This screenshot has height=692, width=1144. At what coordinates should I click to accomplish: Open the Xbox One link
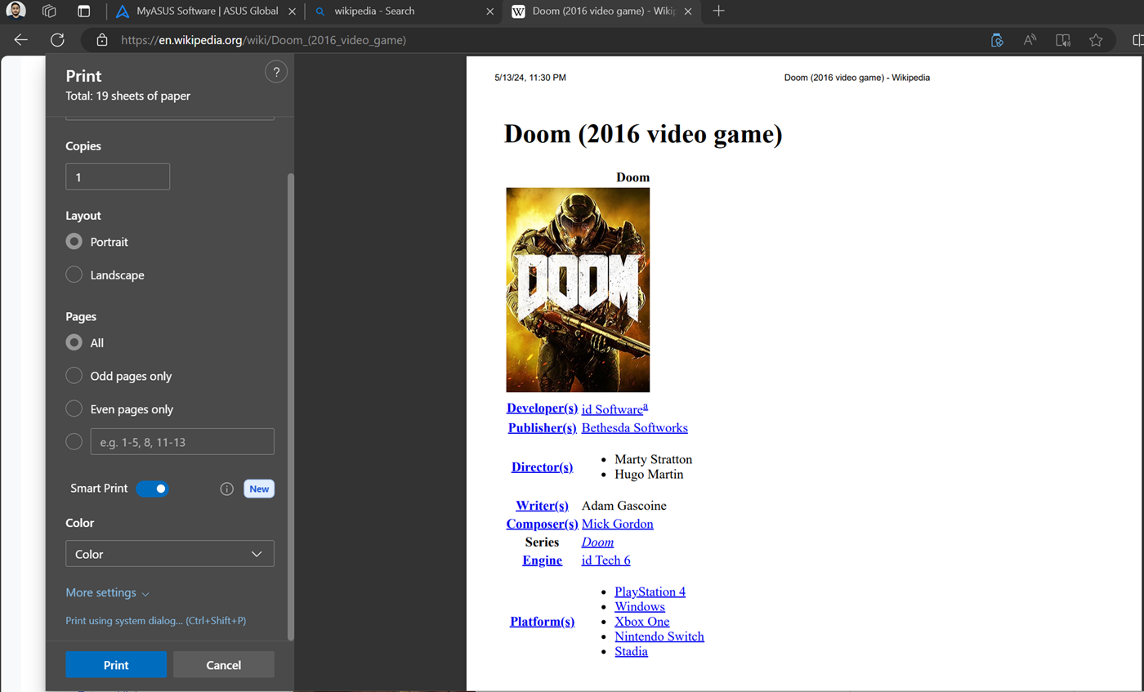642,621
